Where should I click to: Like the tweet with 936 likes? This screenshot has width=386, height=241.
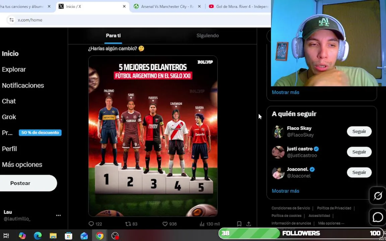(x=165, y=224)
